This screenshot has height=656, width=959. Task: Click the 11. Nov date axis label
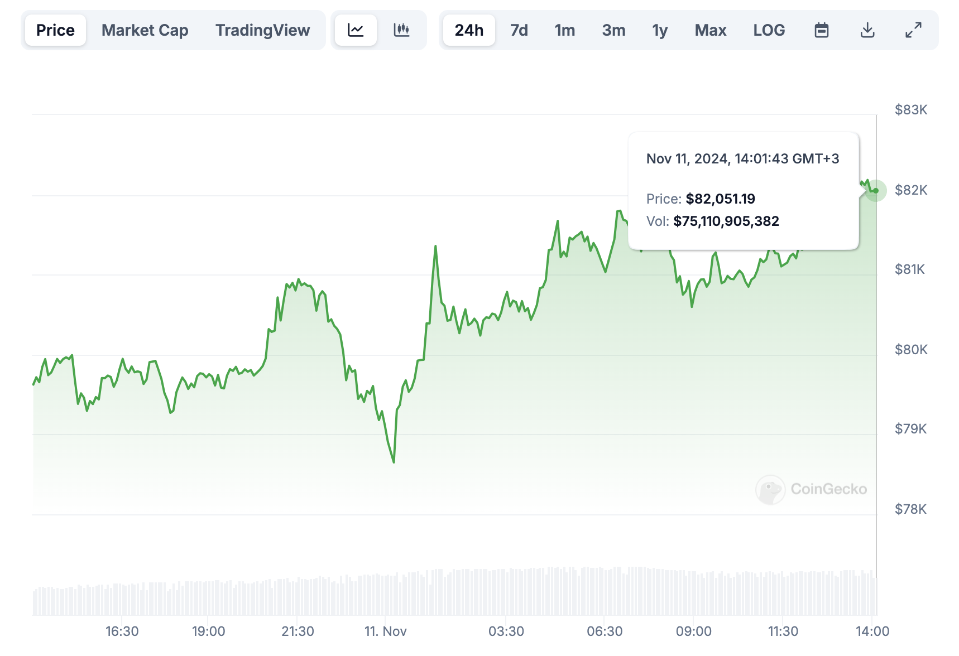pyautogui.click(x=385, y=631)
